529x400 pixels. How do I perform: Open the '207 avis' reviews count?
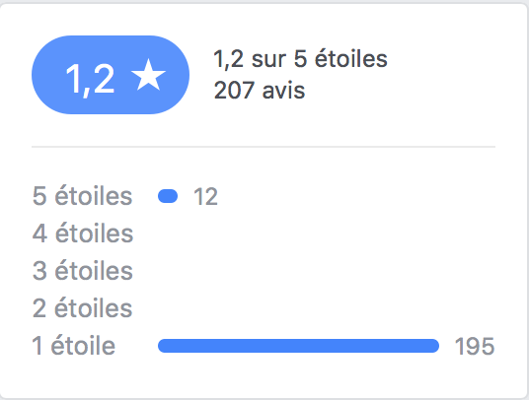coord(260,91)
